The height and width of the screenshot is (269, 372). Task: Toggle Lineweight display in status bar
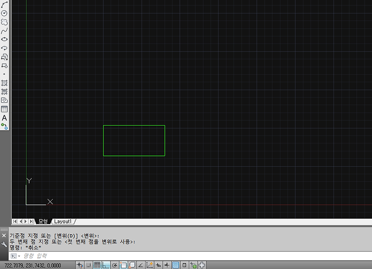pos(167,265)
